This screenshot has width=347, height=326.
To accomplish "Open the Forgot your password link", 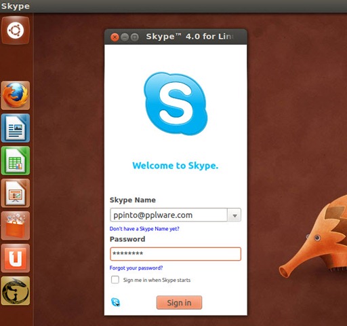I will (x=136, y=268).
